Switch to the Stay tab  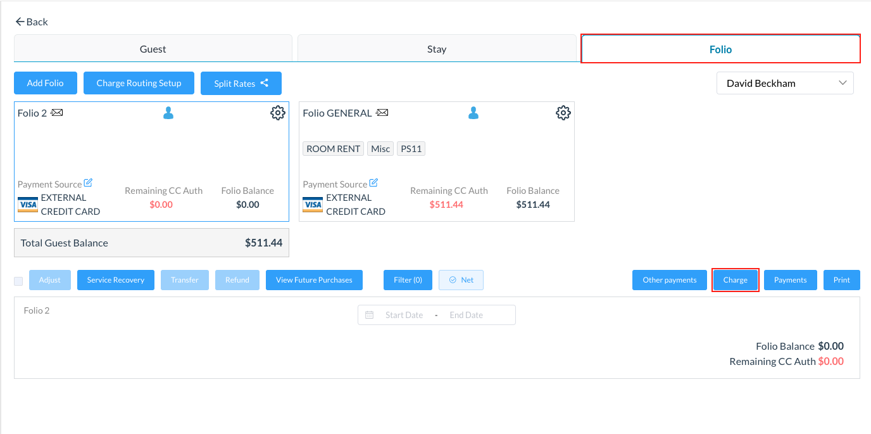437,49
